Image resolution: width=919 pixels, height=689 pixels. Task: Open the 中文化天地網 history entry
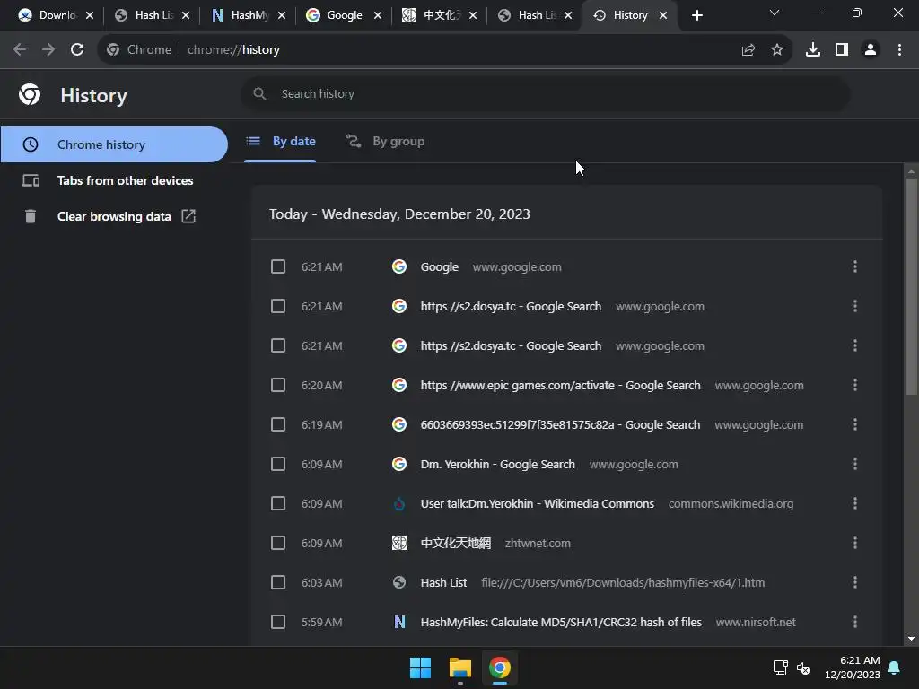click(455, 543)
